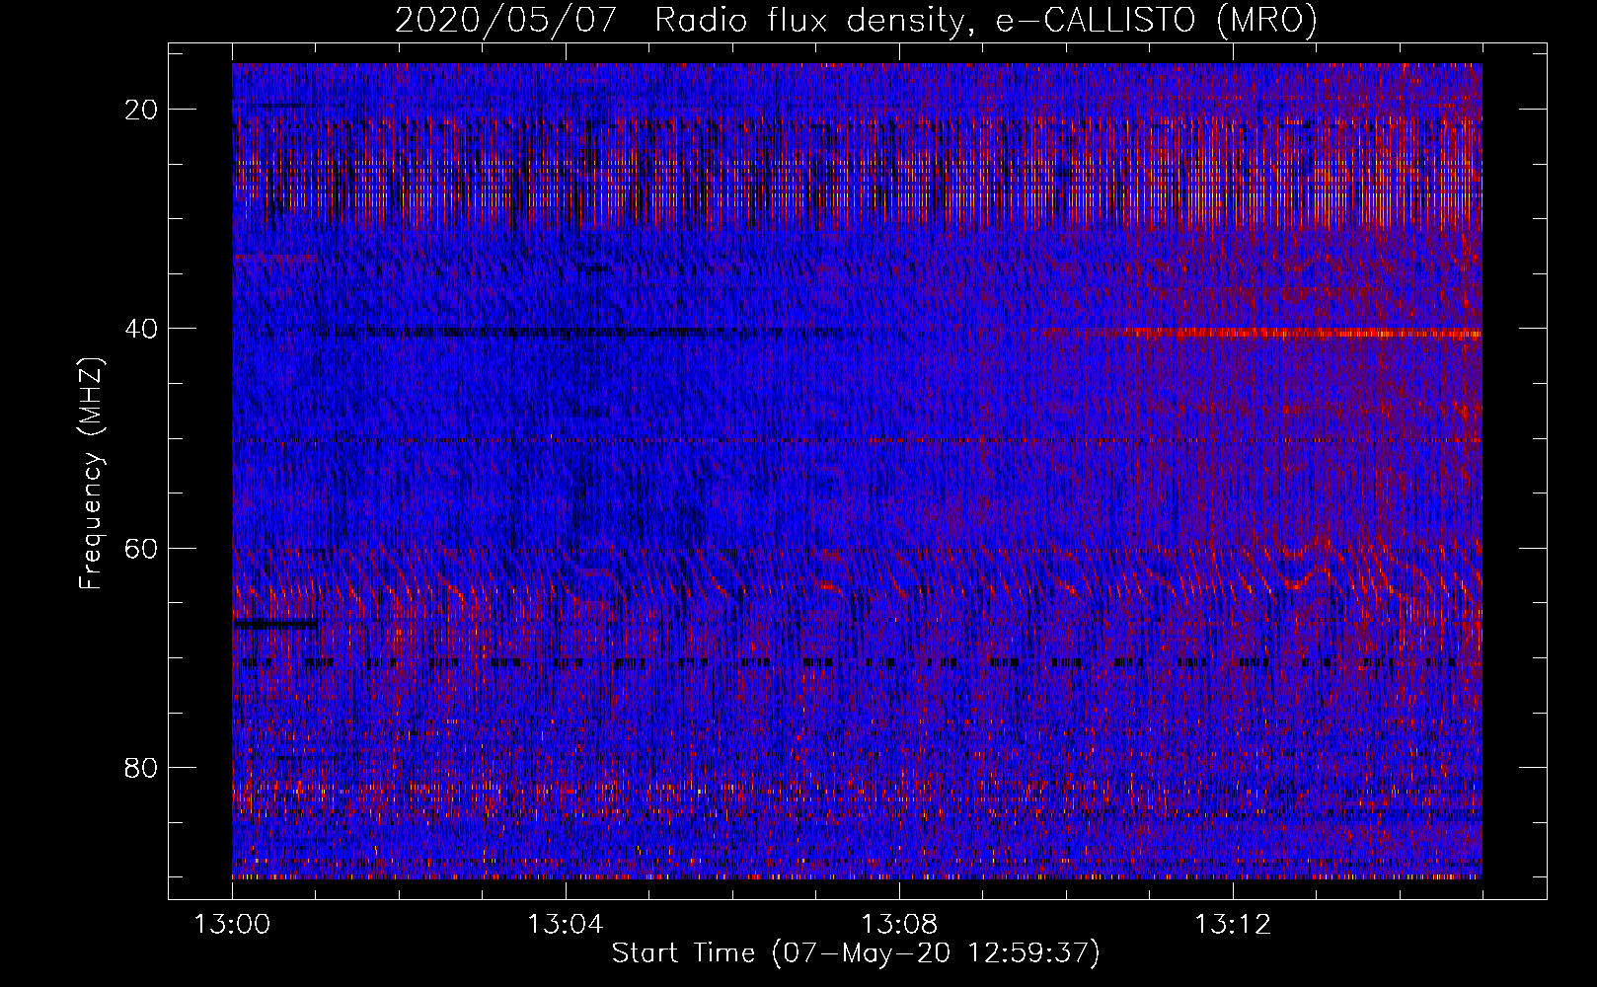Click the 13:04 time tick label

[565, 925]
